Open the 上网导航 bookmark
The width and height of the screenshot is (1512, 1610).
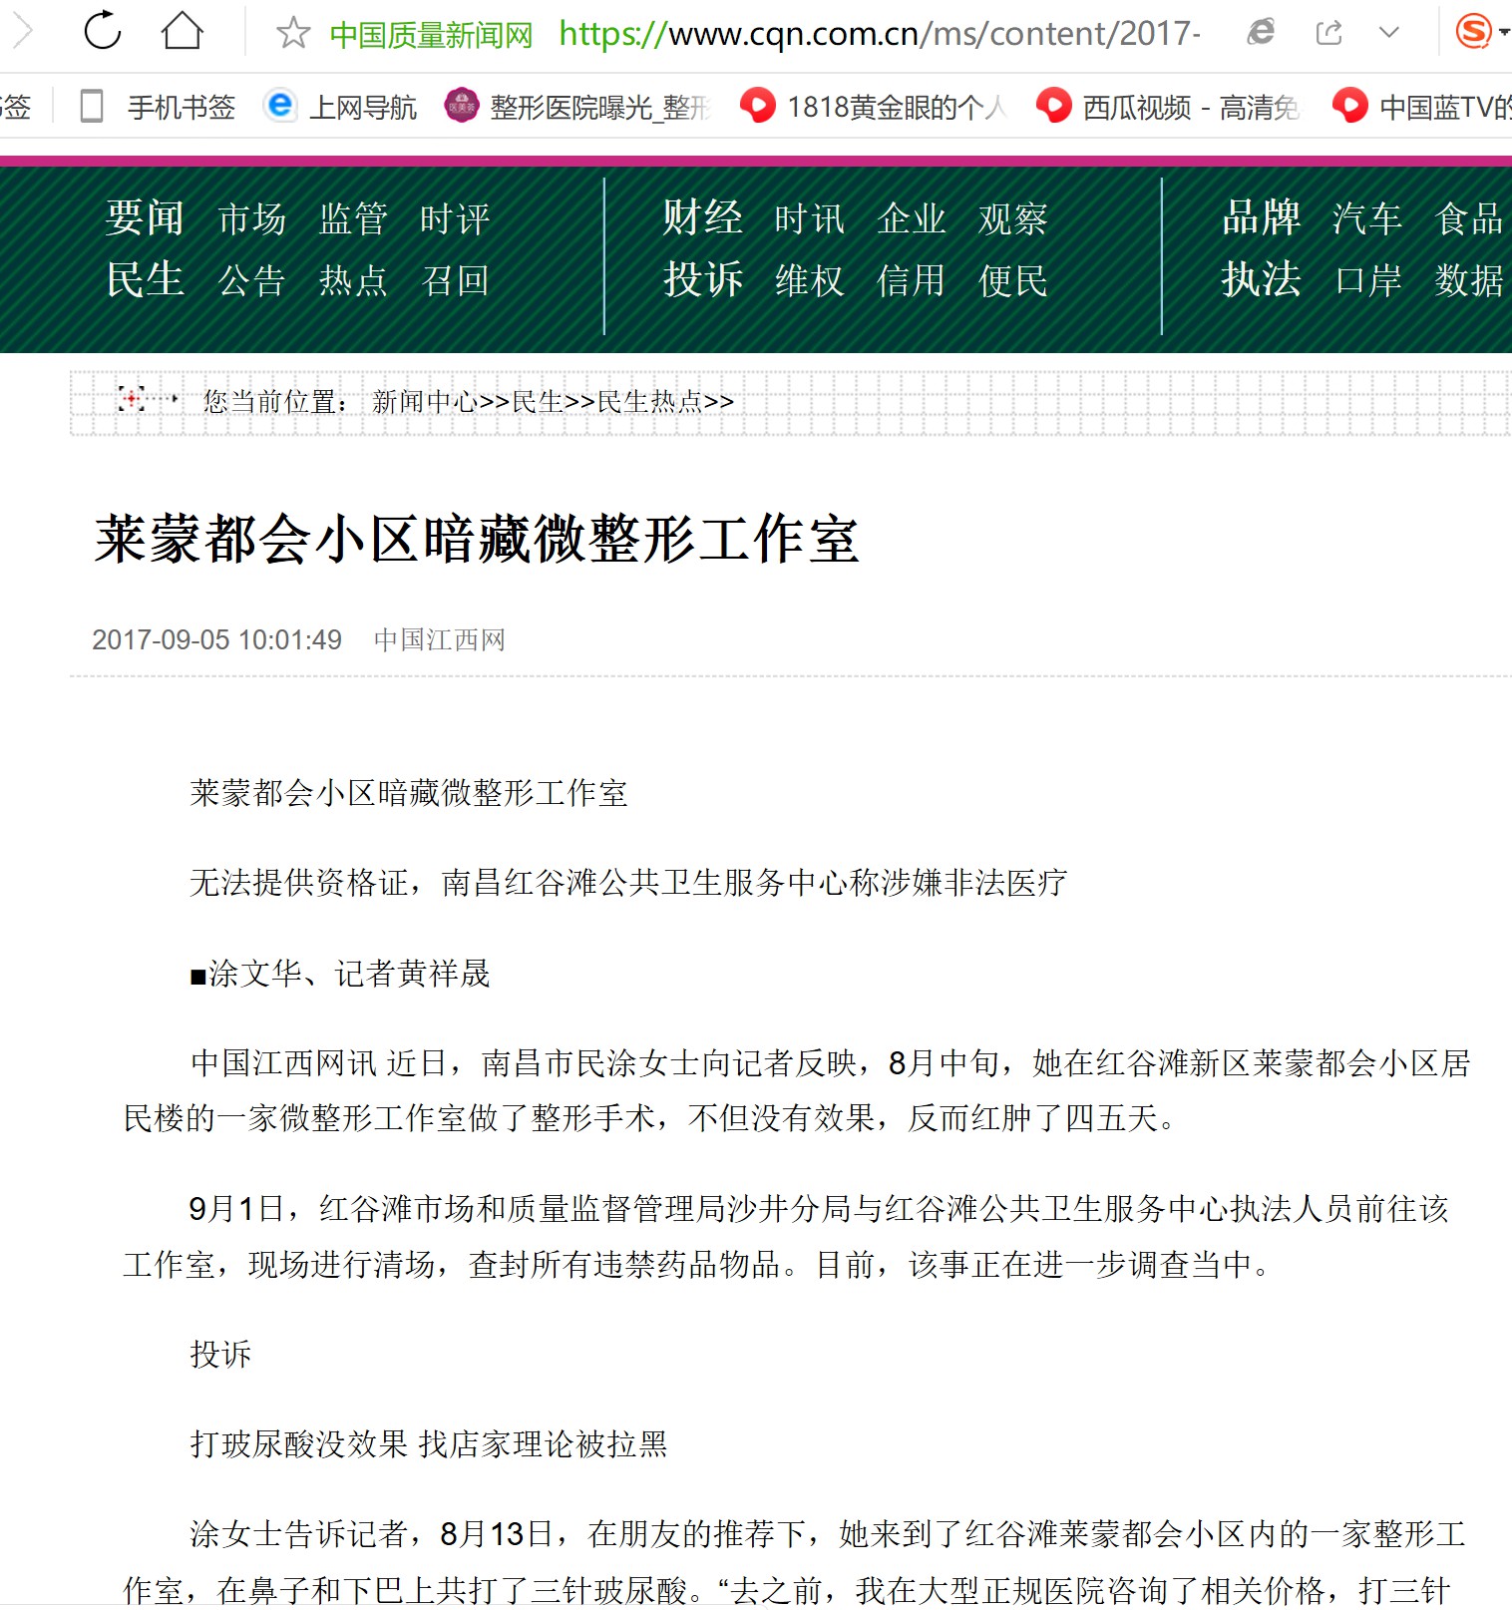click(340, 106)
